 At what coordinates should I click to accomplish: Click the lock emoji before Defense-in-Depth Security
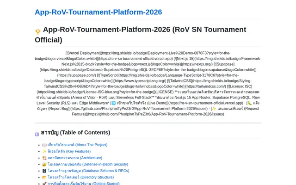pyautogui.click(x=44, y=165)
